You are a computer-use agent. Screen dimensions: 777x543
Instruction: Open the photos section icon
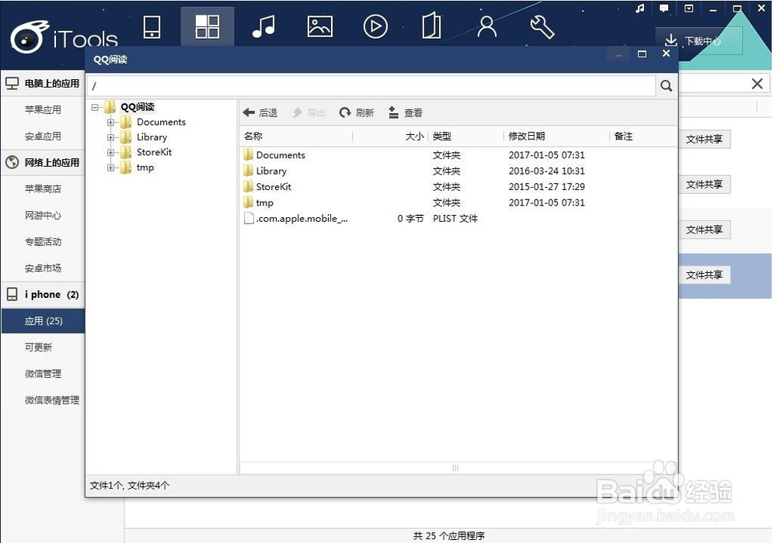point(319,26)
